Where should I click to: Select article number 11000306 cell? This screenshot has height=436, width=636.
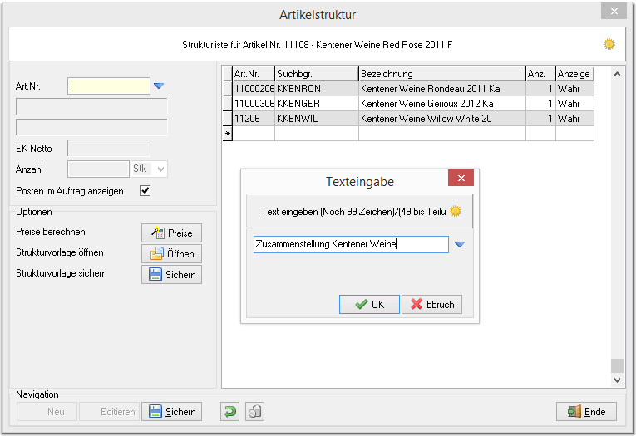254,104
